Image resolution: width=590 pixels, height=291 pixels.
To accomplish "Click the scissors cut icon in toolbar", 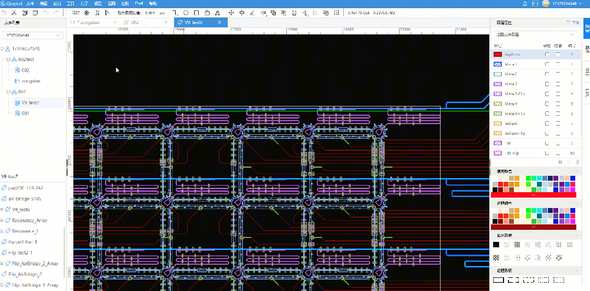I will click(13, 13).
